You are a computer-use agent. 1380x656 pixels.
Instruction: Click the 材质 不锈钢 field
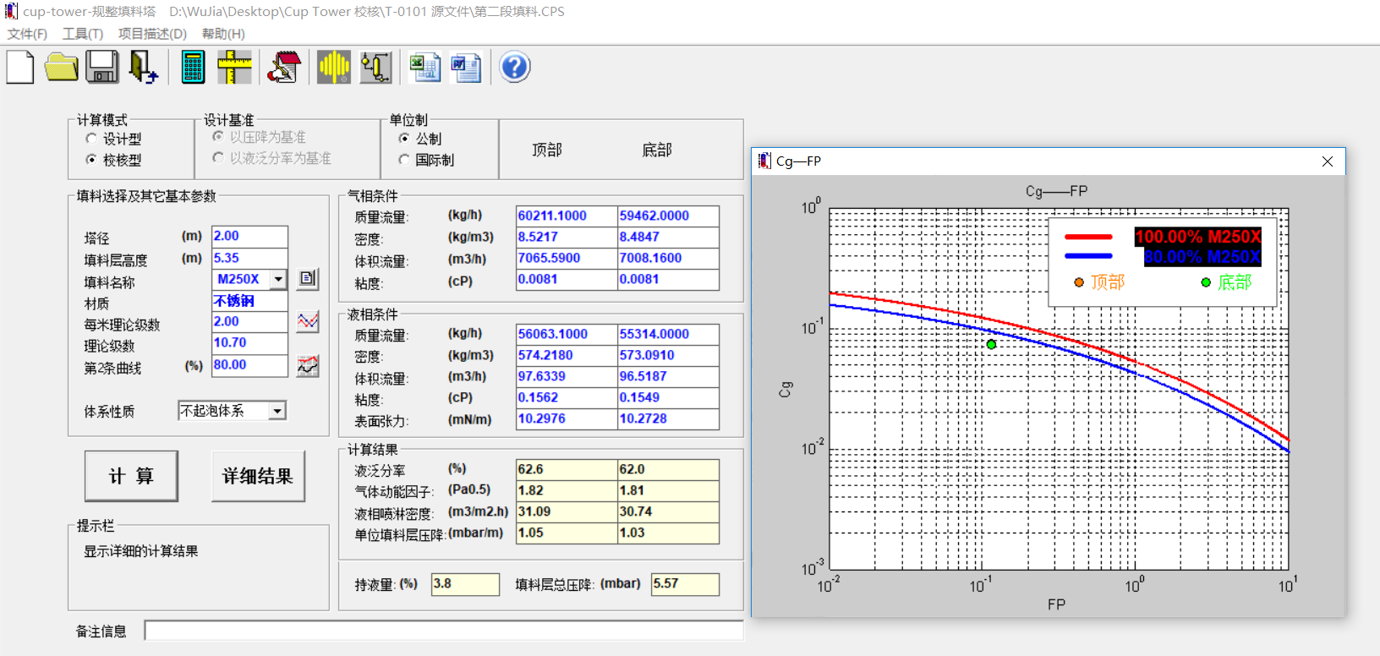pos(249,301)
